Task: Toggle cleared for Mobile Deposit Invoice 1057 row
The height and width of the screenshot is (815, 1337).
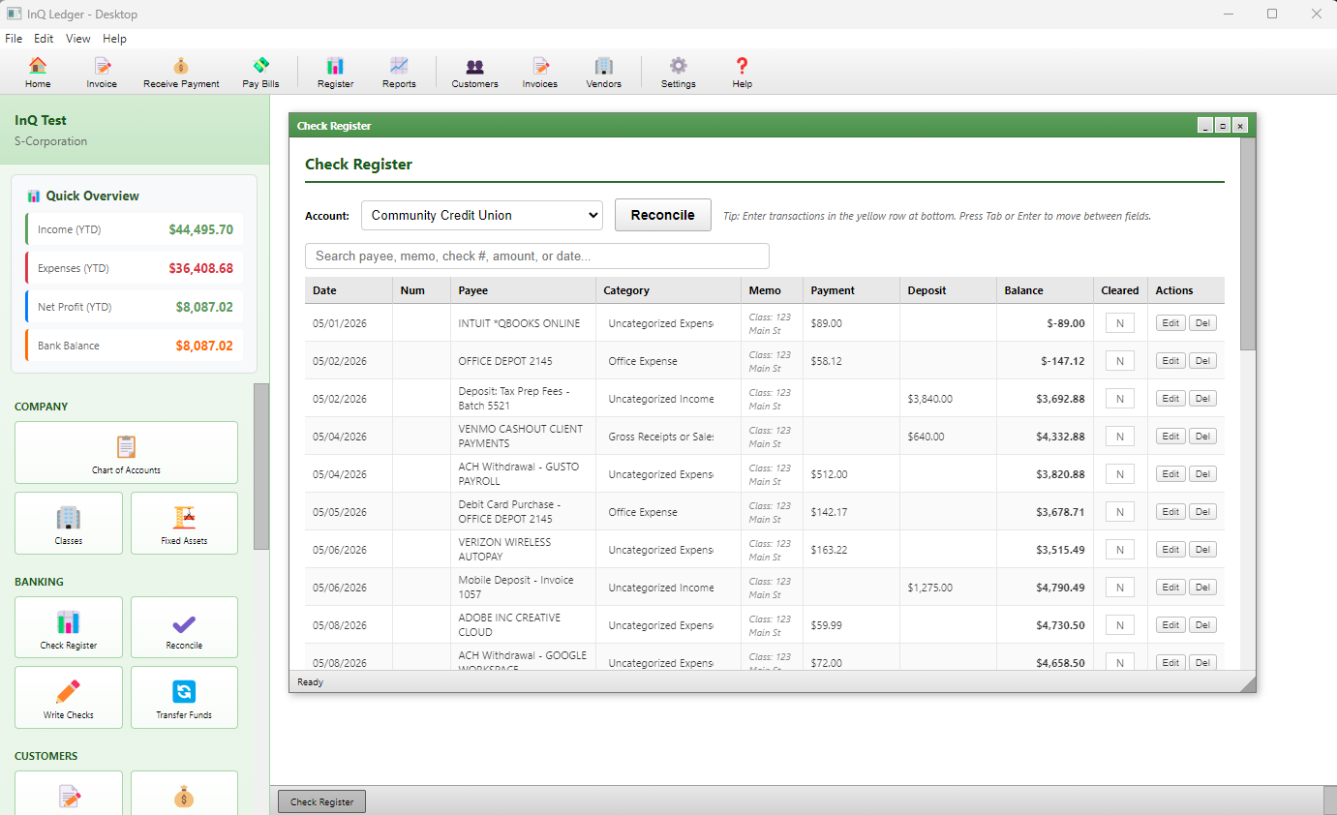Action: tap(1120, 588)
